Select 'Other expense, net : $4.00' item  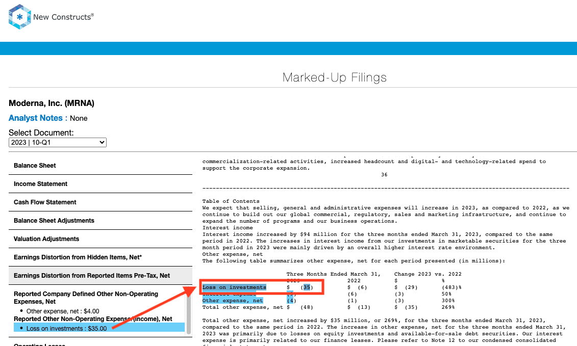(63, 311)
